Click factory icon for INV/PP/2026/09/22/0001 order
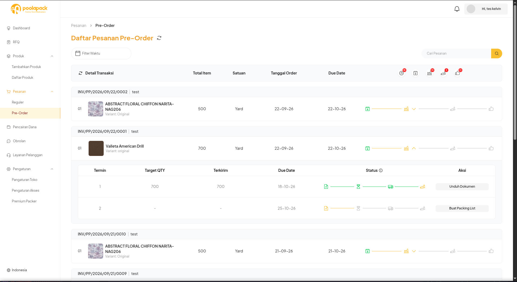This screenshot has height=282, width=517. coord(406,148)
